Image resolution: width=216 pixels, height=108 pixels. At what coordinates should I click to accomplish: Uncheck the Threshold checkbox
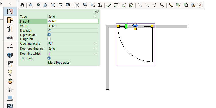[x=49, y=58]
